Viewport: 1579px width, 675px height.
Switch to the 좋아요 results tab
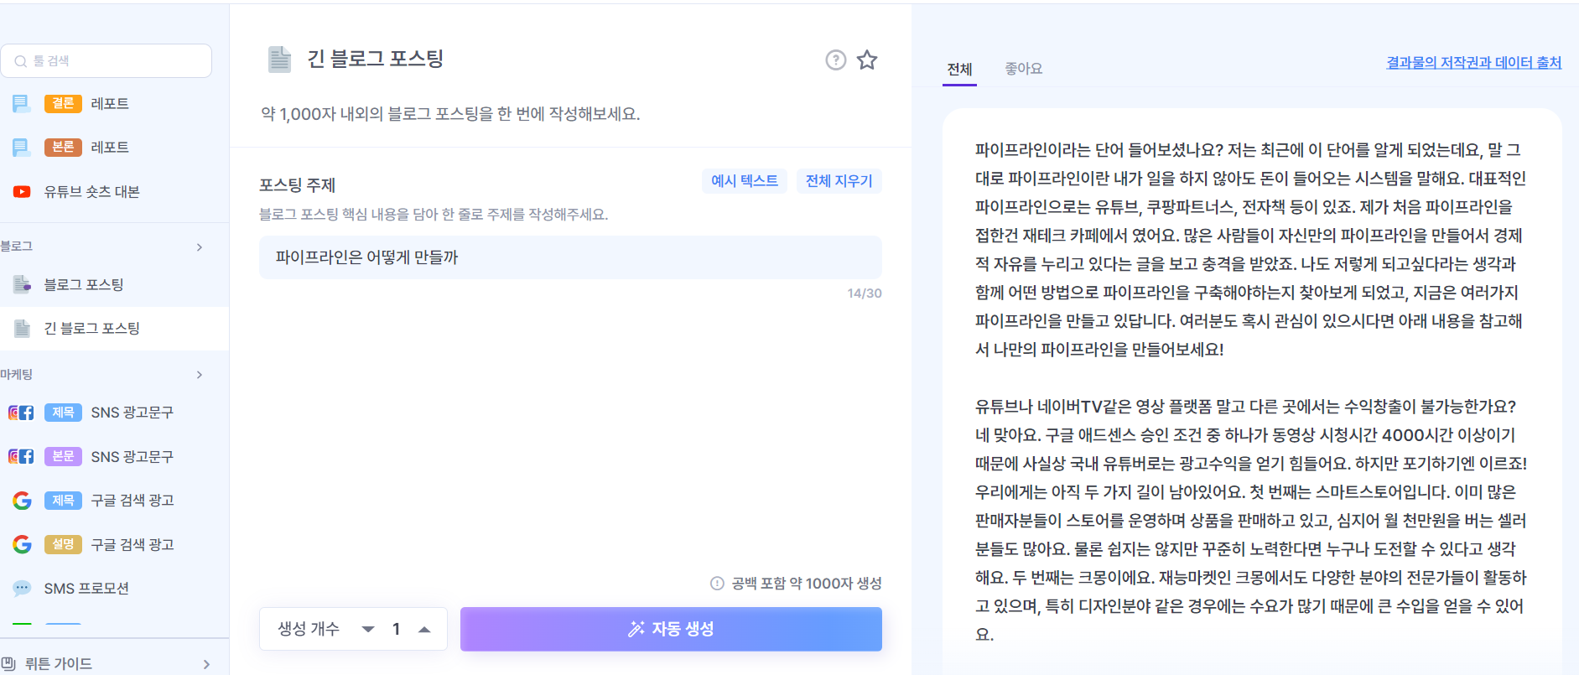tap(1023, 69)
